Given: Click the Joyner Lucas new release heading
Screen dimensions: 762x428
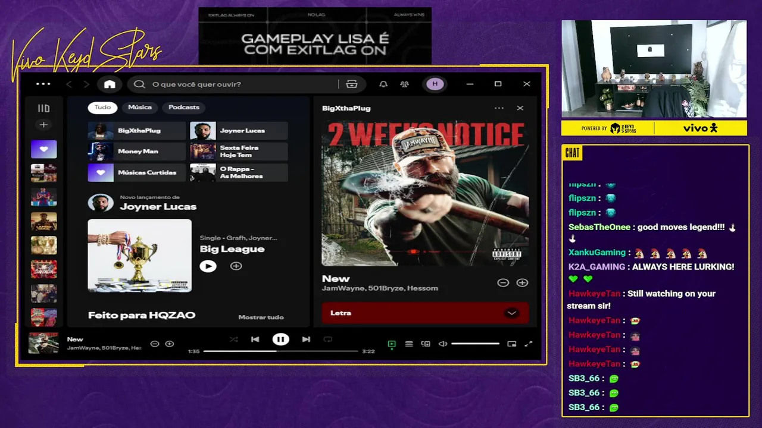Looking at the screenshot, I should [x=158, y=207].
